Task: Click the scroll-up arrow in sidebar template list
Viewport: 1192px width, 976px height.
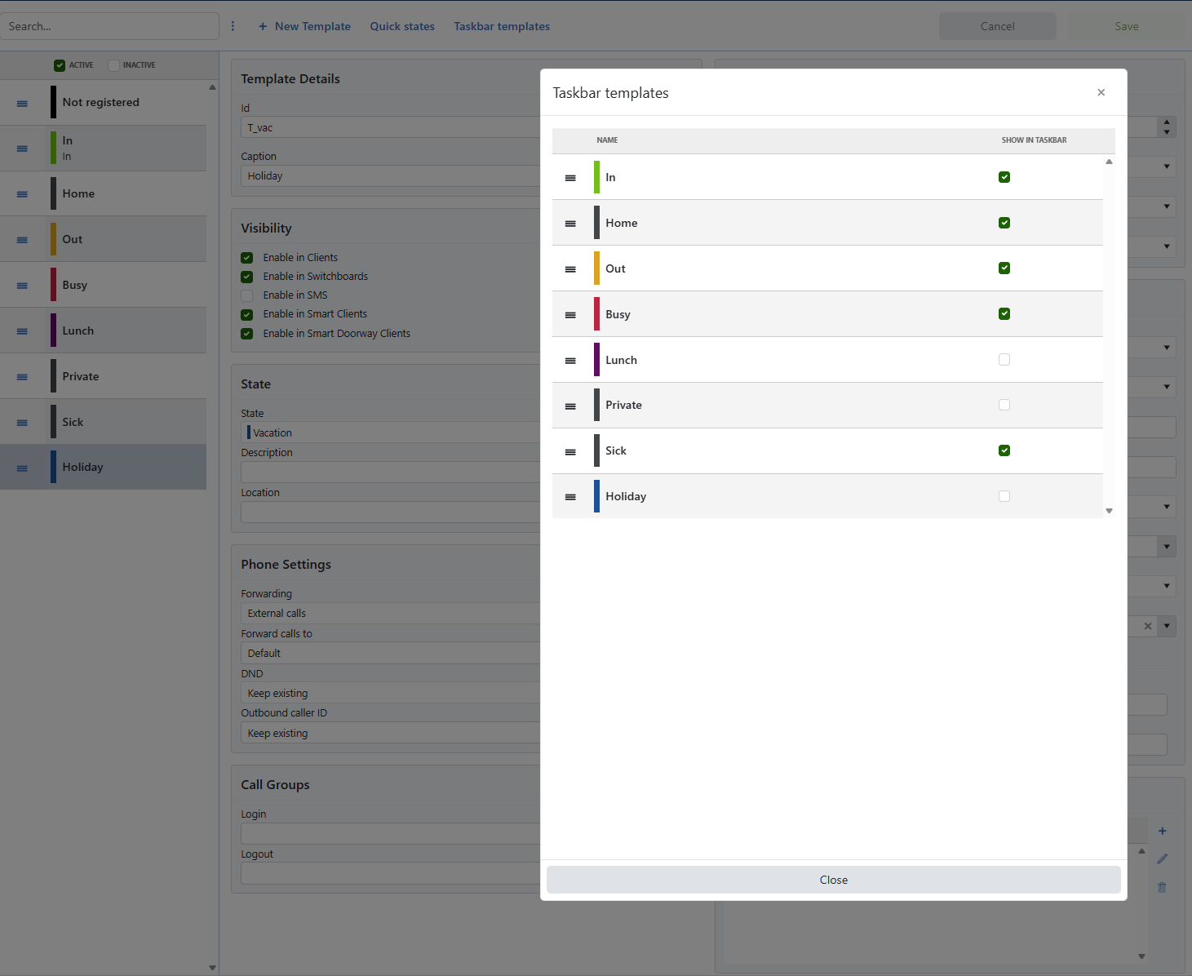Action: tap(212, 87)
